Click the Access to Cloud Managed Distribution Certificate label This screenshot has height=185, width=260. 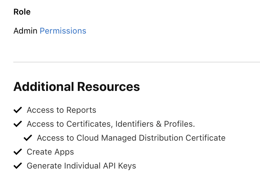pyautogui.click(x=131, y=138)
